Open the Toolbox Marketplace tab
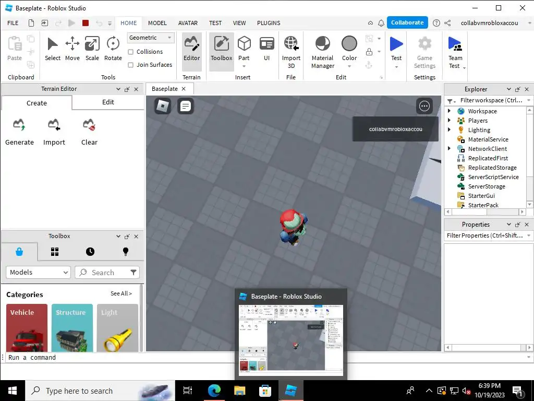Screen dimensions: 534x401 (19, 252)
